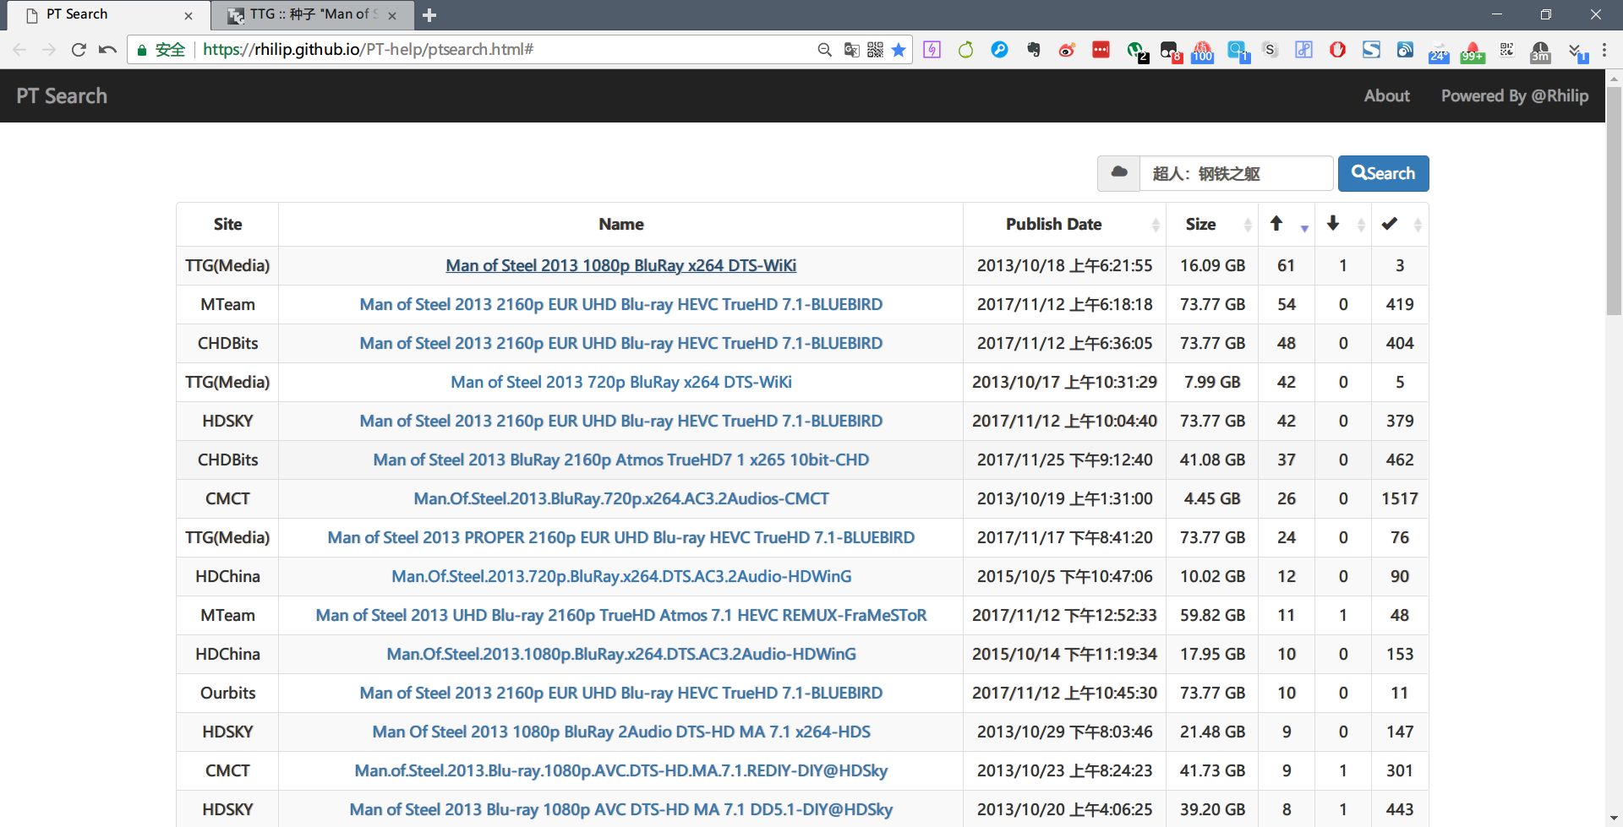The width and height of the screenshot is (1623, 827).
Task: Open the About page in navbar
Action: click(1386, 95)
